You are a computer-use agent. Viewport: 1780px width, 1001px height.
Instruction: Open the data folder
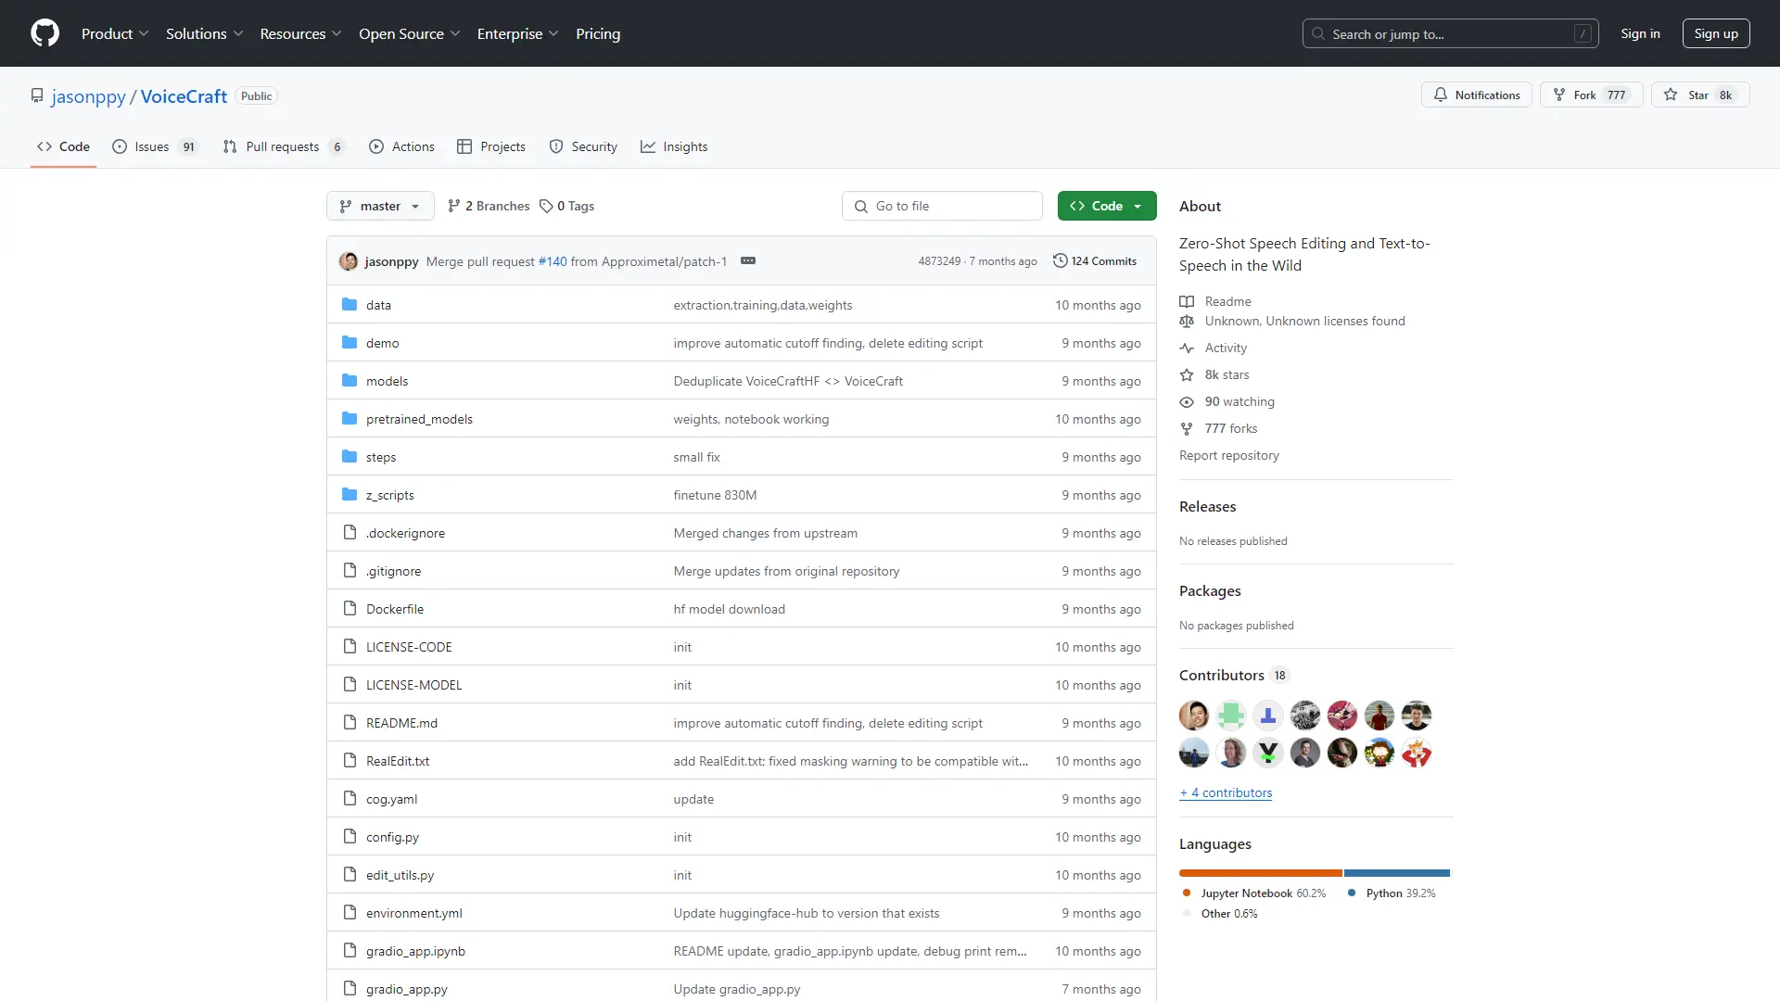[x=378, y=305]
